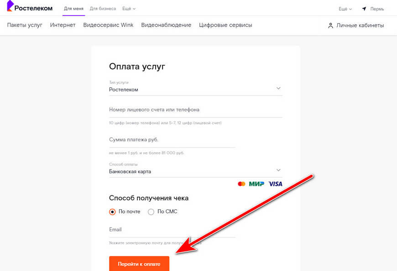
Task: Click the VISA logo icon
Action: (276, 184)
